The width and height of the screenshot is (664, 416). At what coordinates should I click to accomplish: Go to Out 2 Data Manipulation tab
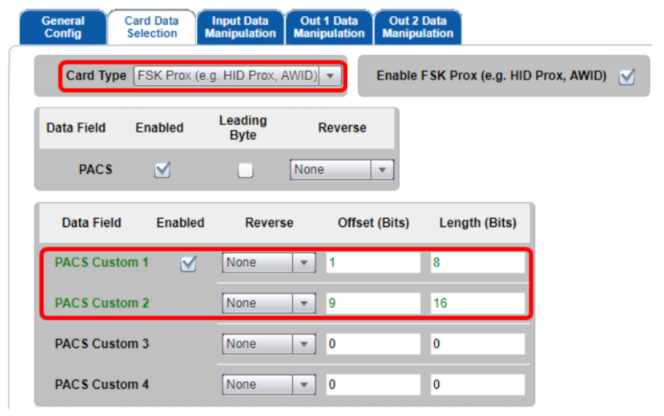point(418,27)
